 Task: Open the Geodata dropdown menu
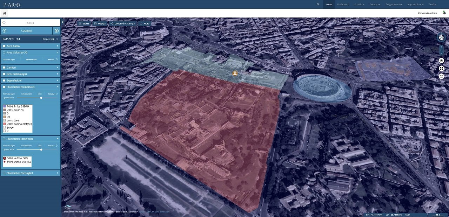375,5
